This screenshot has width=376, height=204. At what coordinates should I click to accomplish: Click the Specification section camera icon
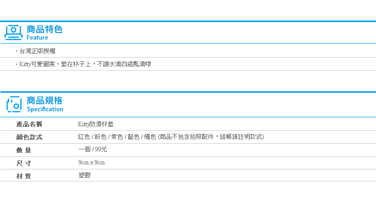14,104
